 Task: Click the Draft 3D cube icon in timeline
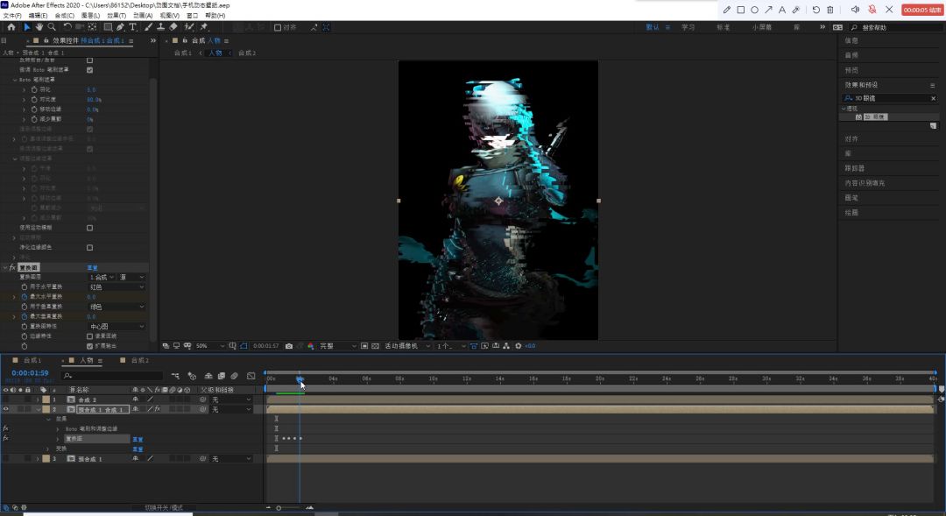pyautogui.click(x=193, y=376)
